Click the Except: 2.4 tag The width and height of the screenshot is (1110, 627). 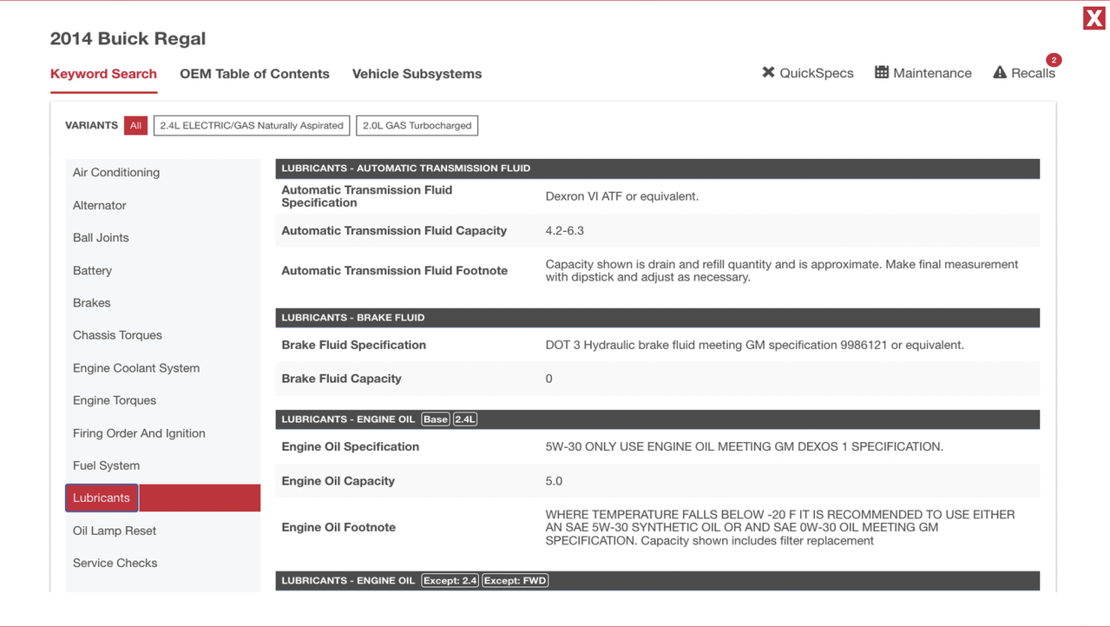[x=450, y=580]
